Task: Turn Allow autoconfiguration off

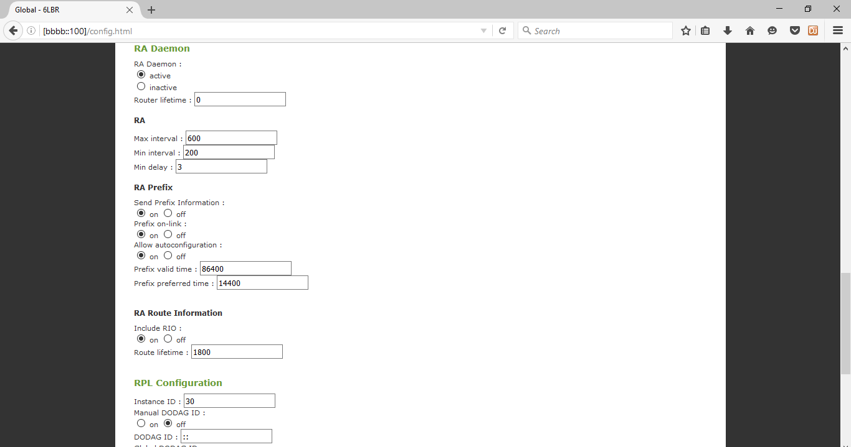Action: [x=168, y=256]
